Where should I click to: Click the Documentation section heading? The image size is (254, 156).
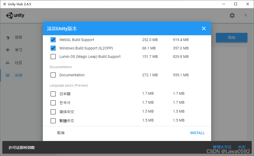pos(61,67)
